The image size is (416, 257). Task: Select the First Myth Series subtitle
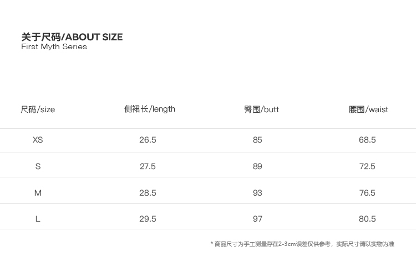coord(54,46)
